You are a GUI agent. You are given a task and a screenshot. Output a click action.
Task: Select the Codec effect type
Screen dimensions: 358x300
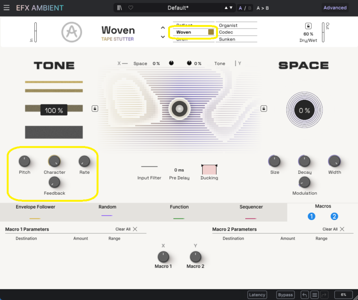[x=226, y=32]
